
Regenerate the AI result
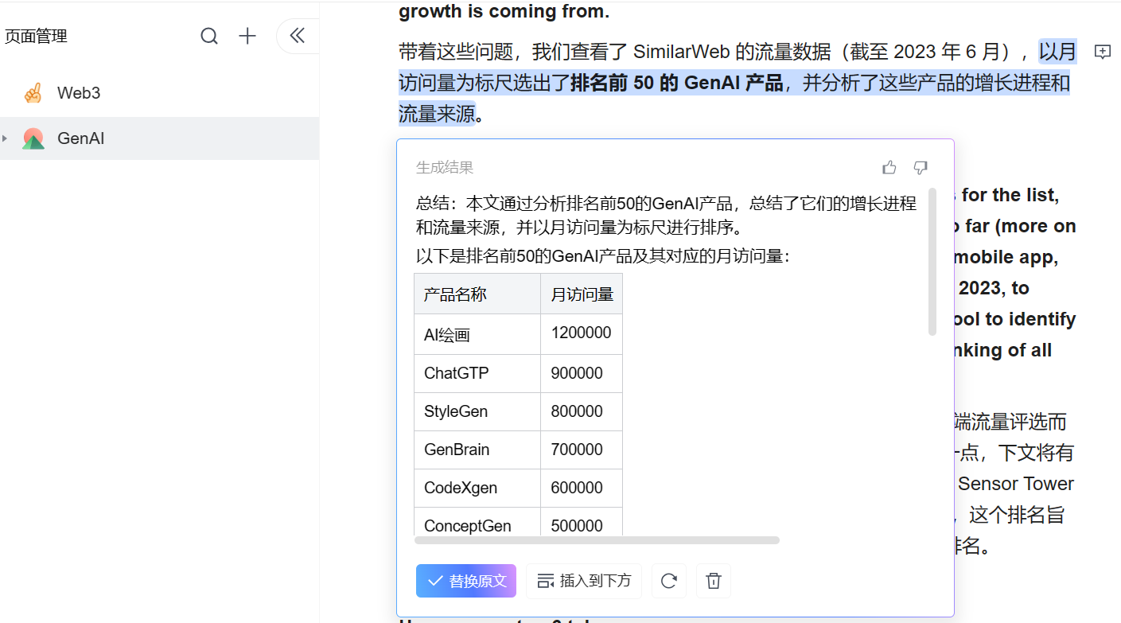tap(669, 581)
